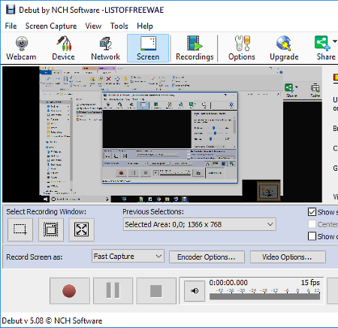Open the Screen Capture menu
338x328 pixels.
point(51,26)
